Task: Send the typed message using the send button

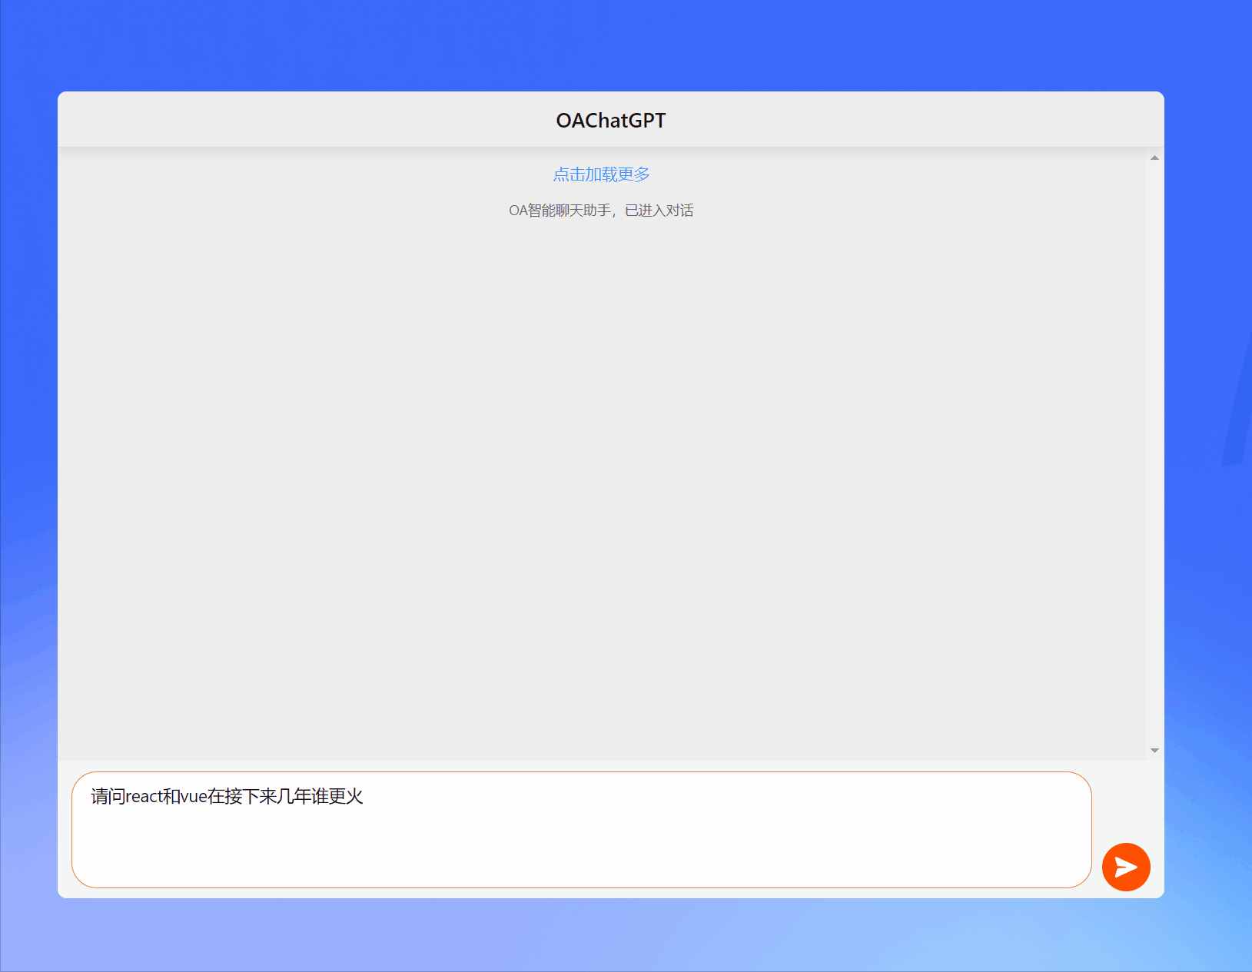Action: click(1125, 867)
